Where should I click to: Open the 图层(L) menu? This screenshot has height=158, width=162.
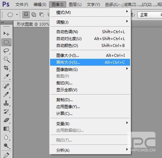(x=75, y=5)
